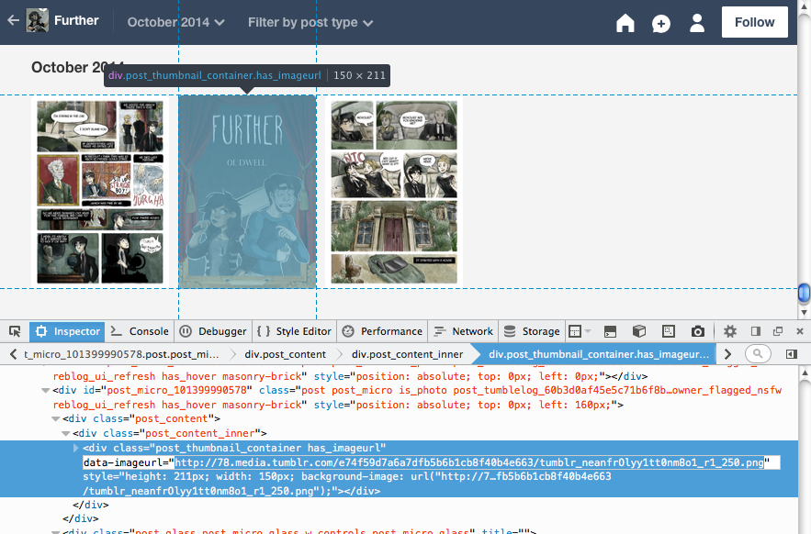Click the page vertical scrollbar handle
The height and width of the screenshot is (534, 811).
tap(804, 293)
